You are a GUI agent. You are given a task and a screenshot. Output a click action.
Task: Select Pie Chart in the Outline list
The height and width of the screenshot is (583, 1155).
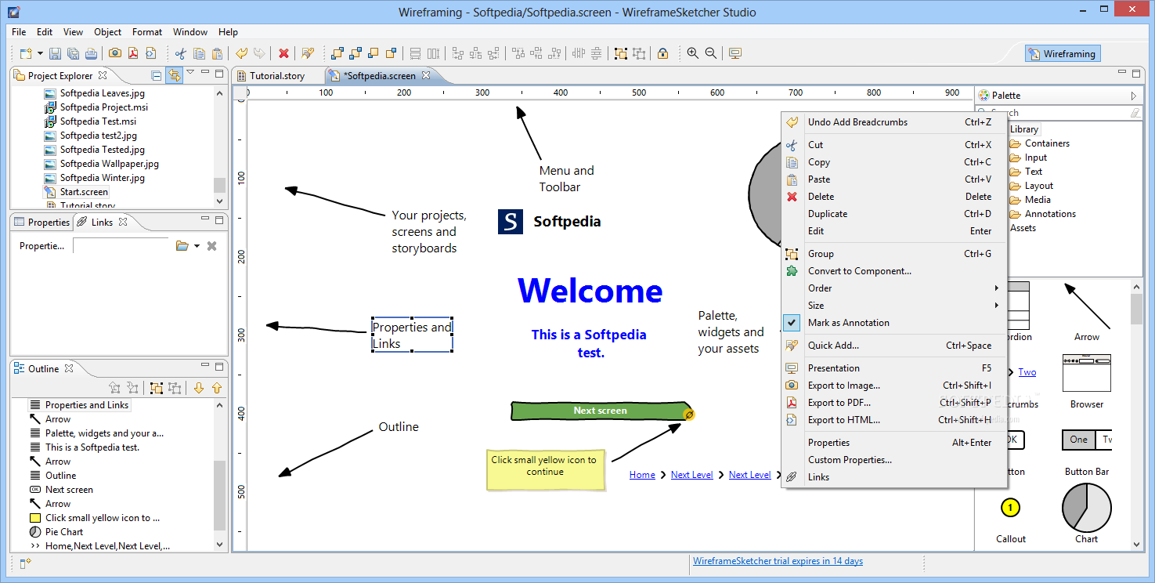click(63, 532)
